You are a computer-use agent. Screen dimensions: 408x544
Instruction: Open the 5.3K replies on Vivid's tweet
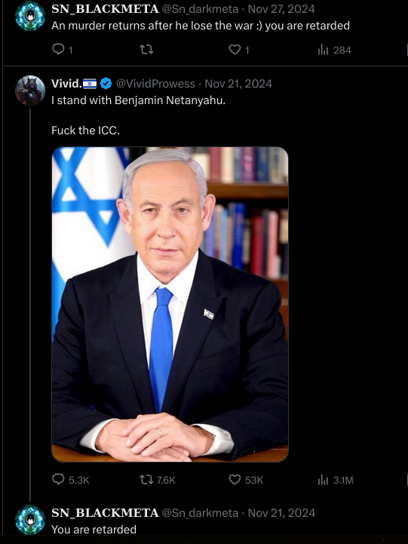pyautogui.click(x=70, y=480)
